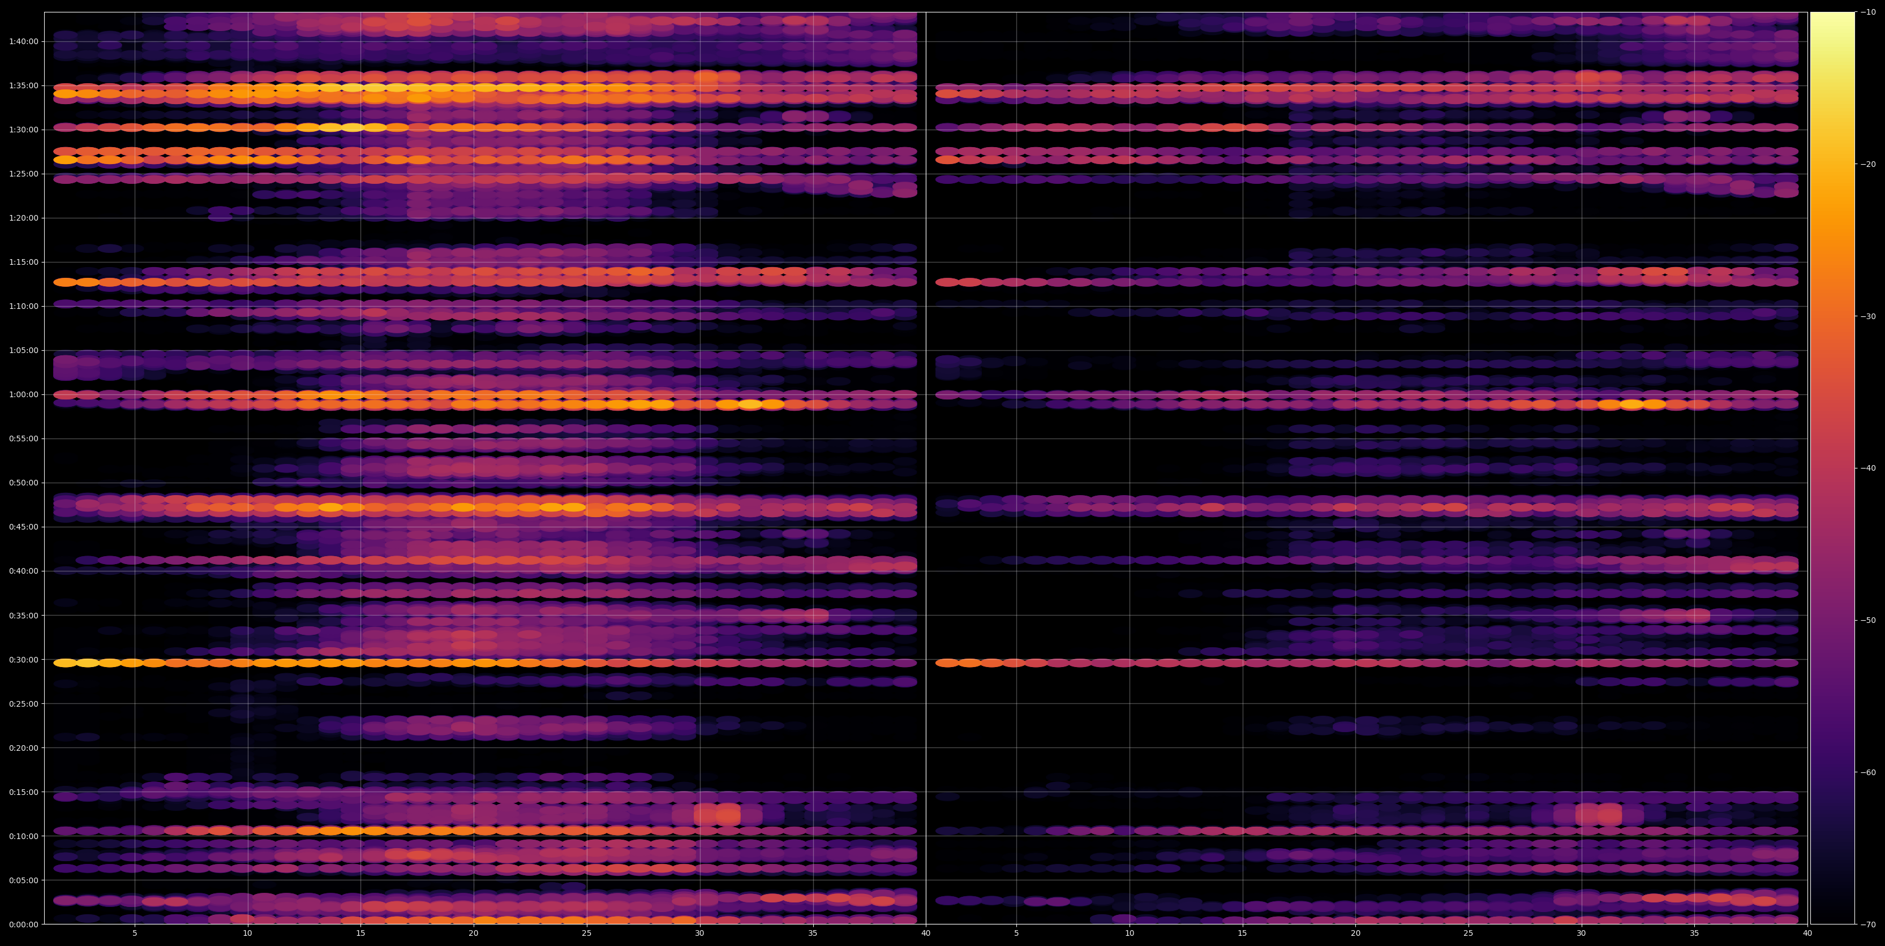
Task: Click the 0:35:00 tick label
Action: click(x=23, y=616)
